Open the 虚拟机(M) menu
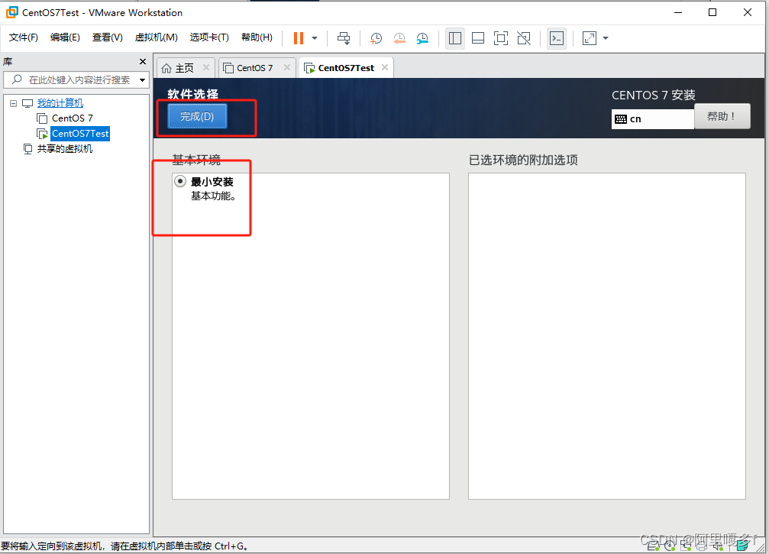The width and height of the screenshot is (769, 554). tap(156, 37)
